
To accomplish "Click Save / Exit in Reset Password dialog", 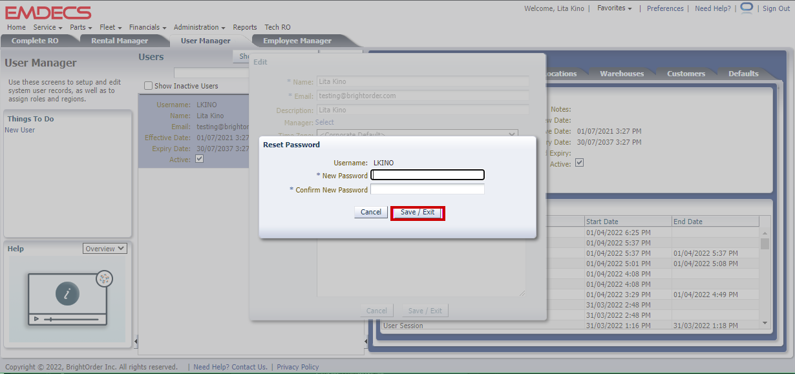I will (x=418, y=213).
